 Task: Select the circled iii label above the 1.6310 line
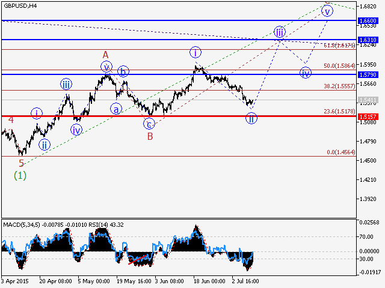click(280, 32)
